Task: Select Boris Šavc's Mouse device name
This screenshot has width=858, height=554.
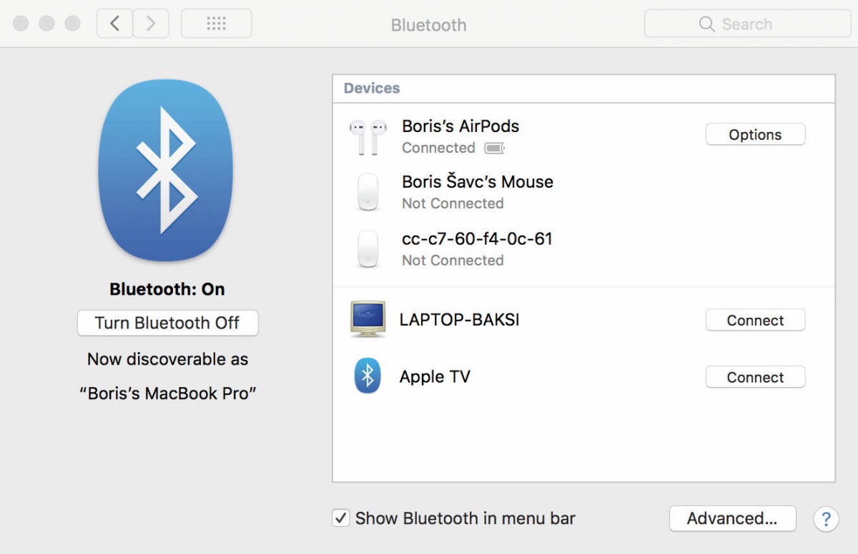Action: click(x=478, y=182)
